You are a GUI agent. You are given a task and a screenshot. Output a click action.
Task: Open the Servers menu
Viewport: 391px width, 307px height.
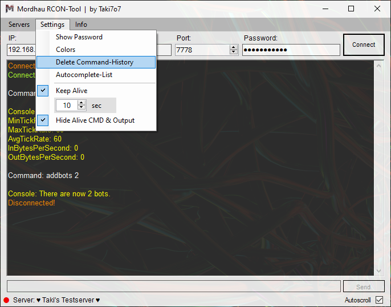tap(19, 25)
